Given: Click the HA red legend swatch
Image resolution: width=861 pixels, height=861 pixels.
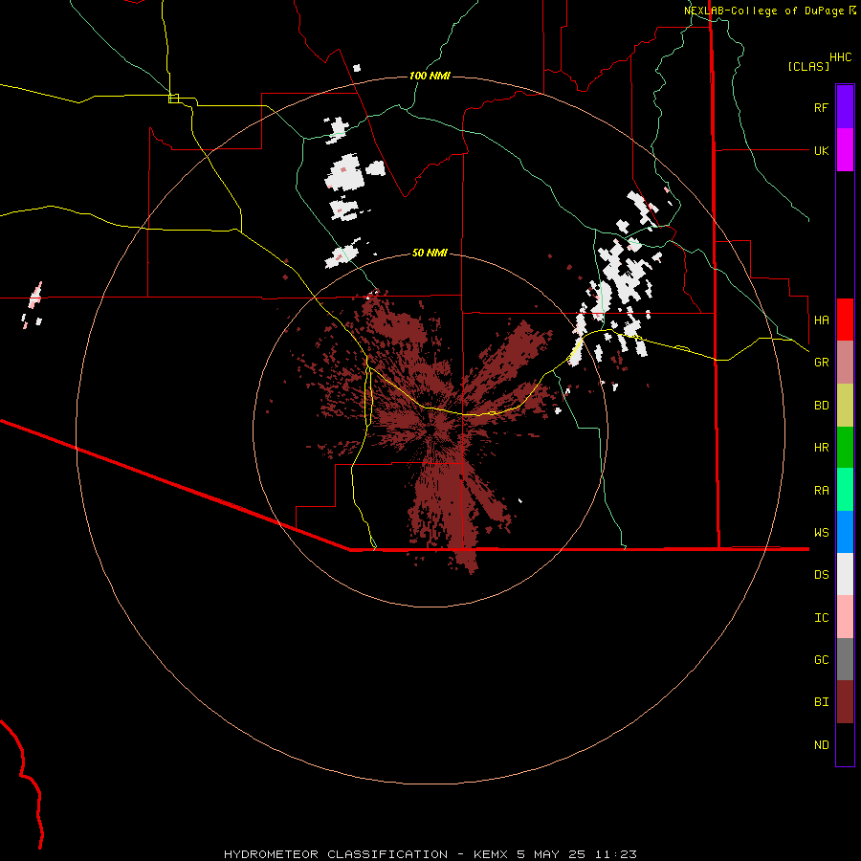Looking at the screenshot, I should pos(845,320).
